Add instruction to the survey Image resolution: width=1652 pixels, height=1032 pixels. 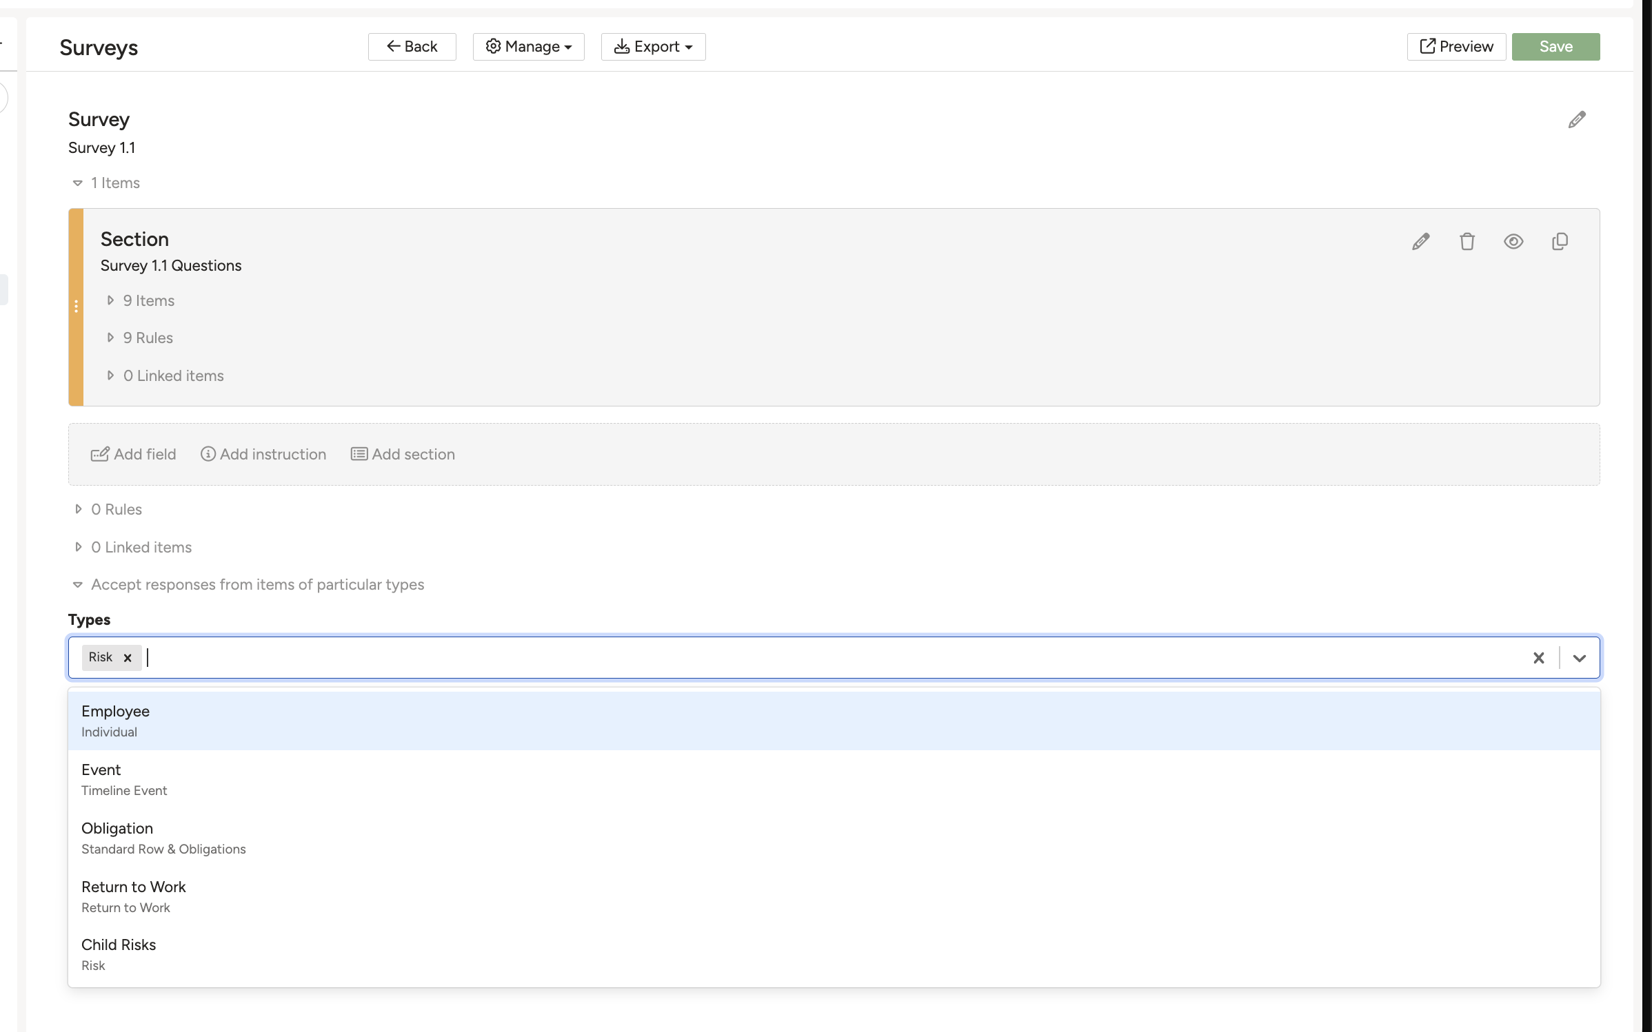(263, 455)
